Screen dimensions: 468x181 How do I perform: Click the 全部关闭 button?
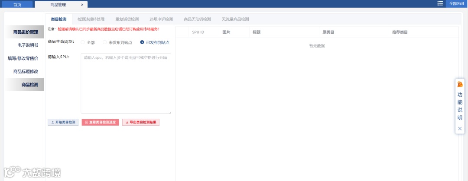[x=457, y=3]
